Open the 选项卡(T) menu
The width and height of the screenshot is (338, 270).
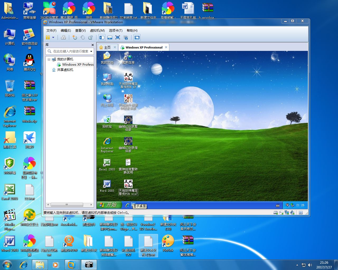pos(116,30)
